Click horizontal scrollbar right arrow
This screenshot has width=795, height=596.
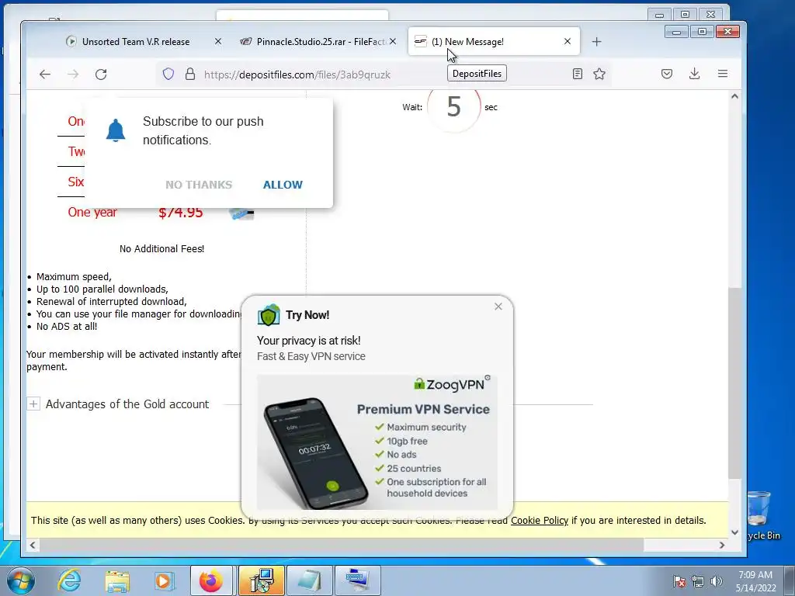pyautogui.click(x=722, y=546)
